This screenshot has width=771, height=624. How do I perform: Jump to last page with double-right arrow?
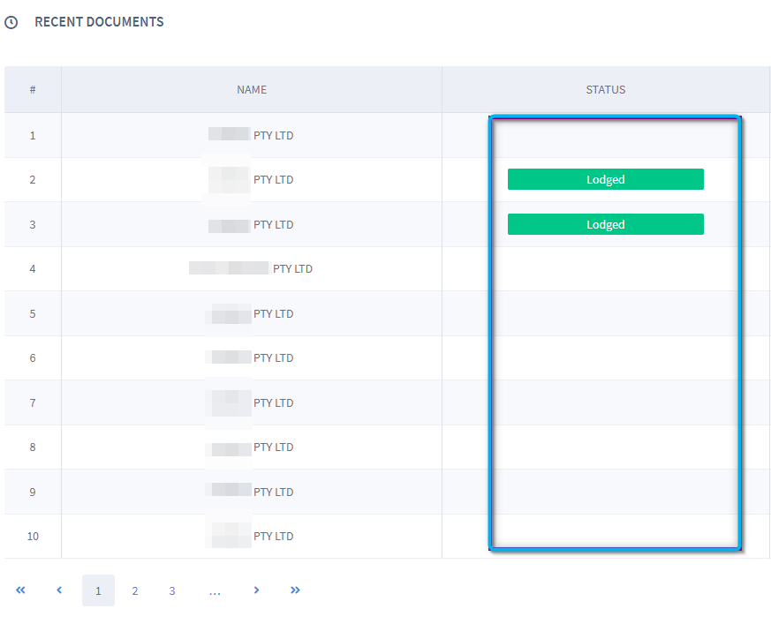295,590
